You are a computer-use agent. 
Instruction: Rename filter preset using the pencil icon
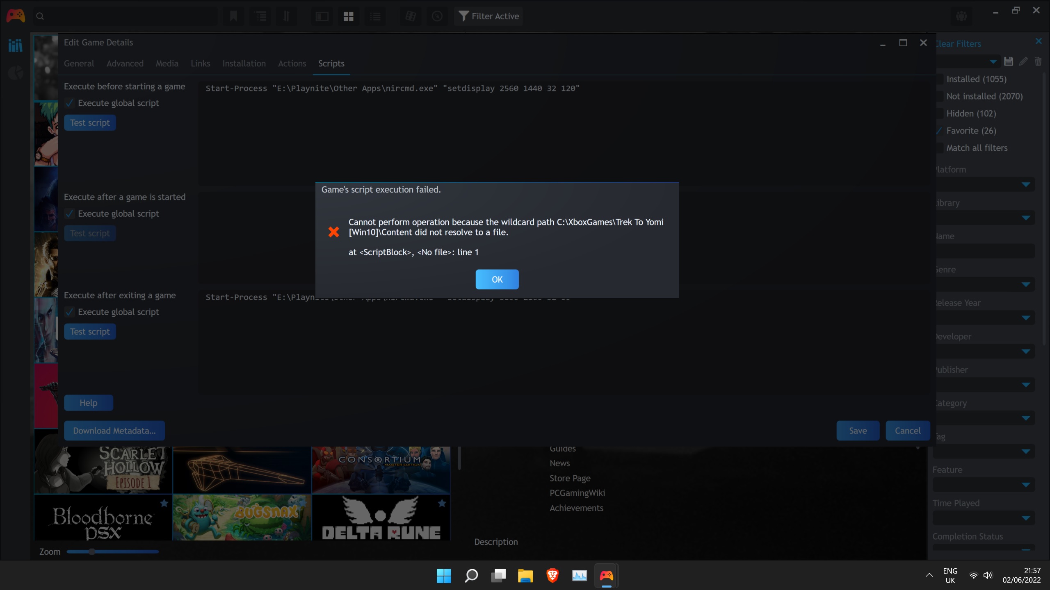click(1023, 61)
